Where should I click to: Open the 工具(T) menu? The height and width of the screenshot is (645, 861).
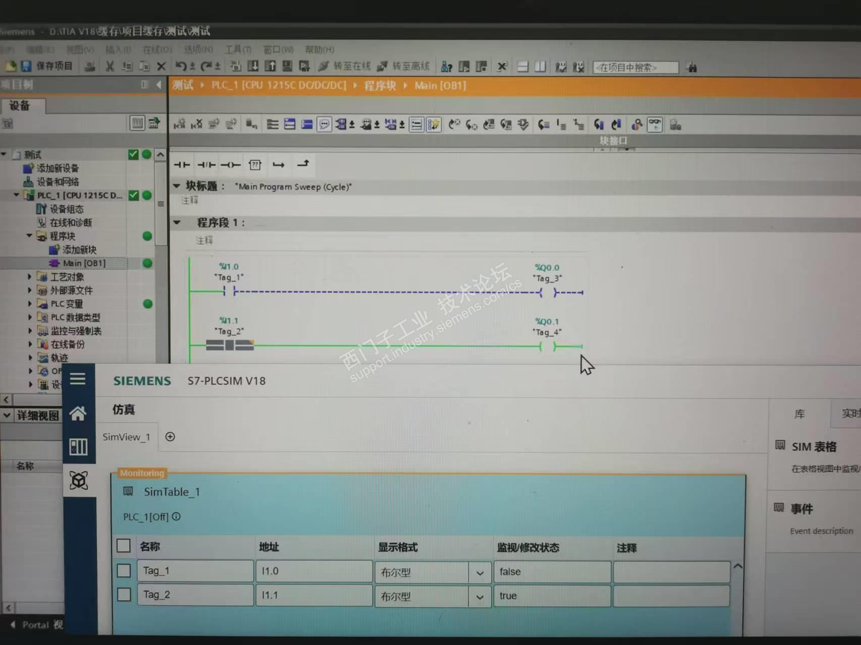(x=238, y=49)
